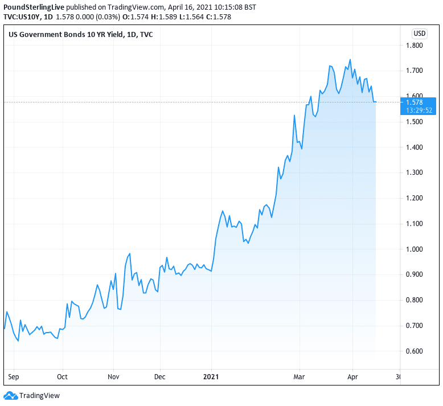The width and height of the screenshot is (443, 406).
Task: Open the USD currency label
Action: (420, 33)
